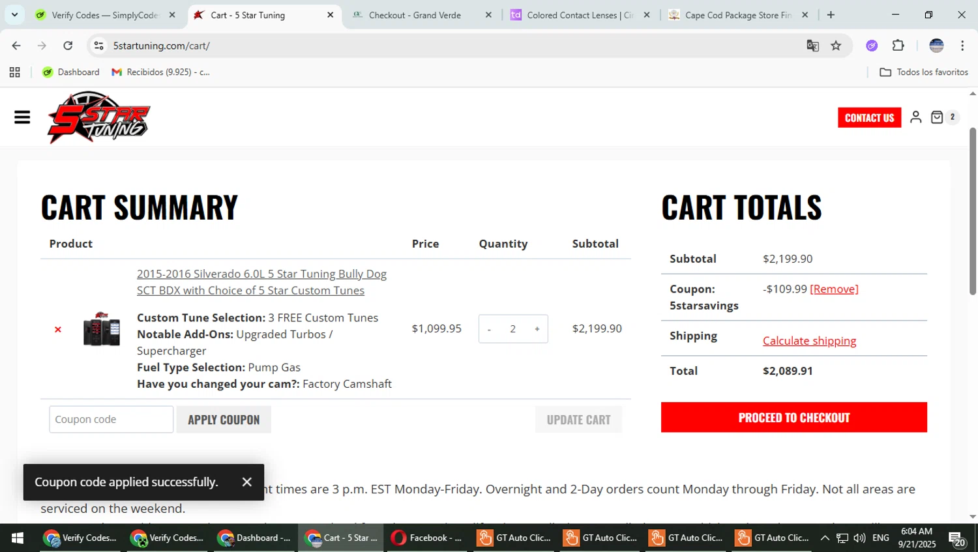
Task: Open the tab search dropdown arrow
Action: pyautogui.click(x=14, y=15)
